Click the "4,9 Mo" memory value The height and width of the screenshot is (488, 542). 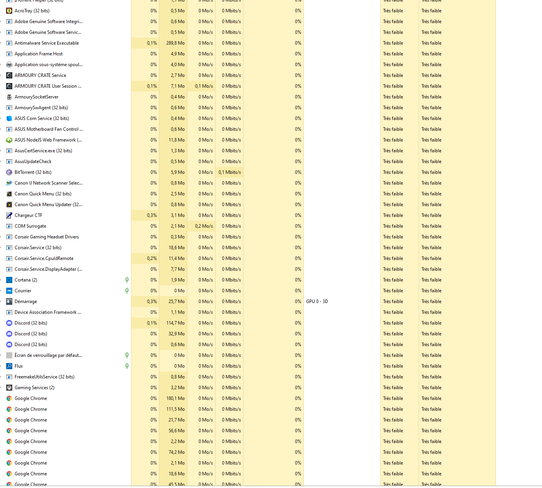178,54
